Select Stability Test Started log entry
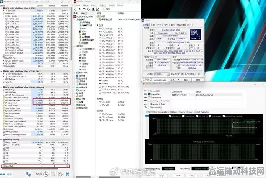This screenshot has height=178, width=266. (207, 95)
